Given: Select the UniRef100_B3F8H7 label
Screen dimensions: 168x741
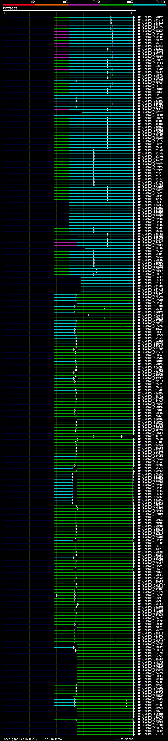Looking at the screenshot, I should pyautogui.click(x=151, y=104).
